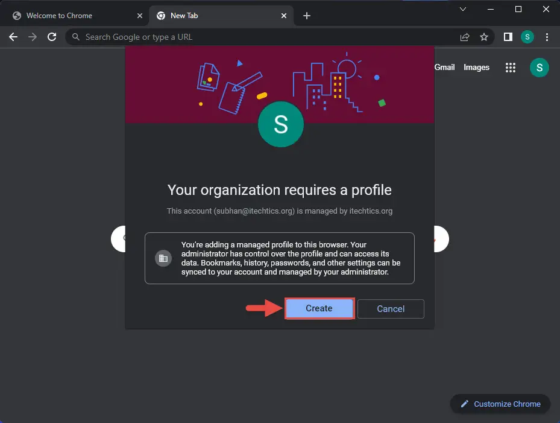Open the Google apps grid
Viewport: 560px width, 423px height.
tap(511, 67)
